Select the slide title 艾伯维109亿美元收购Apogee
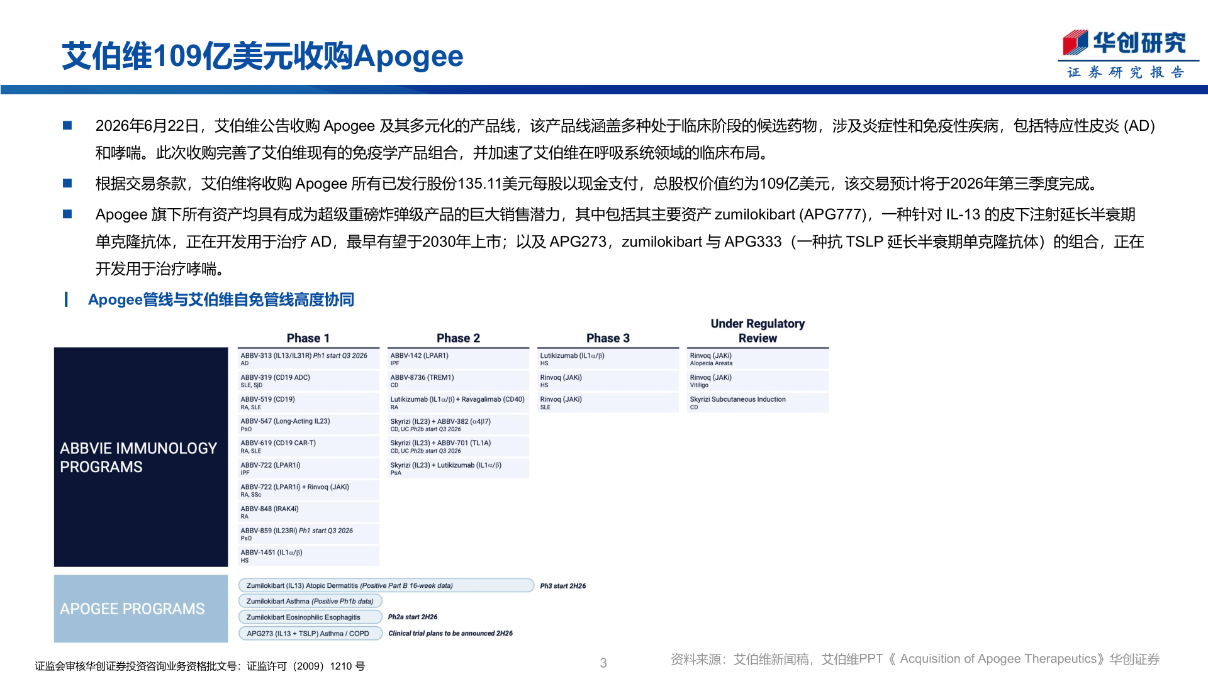Image resolution: width=1208 pixels, height=679 pixels. pyautogui.click(x=262, y=56)
